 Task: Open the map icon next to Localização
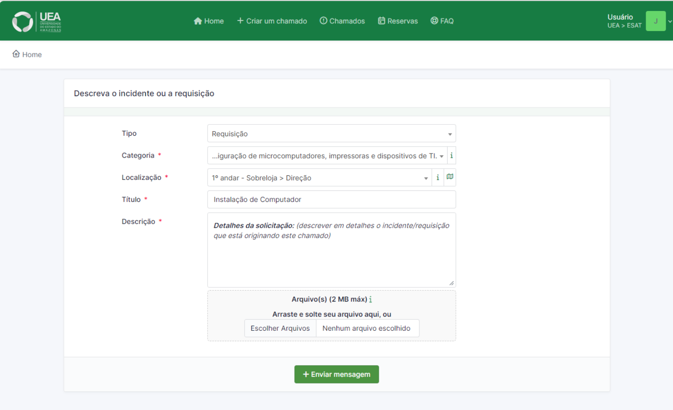(x=450, y=177)
